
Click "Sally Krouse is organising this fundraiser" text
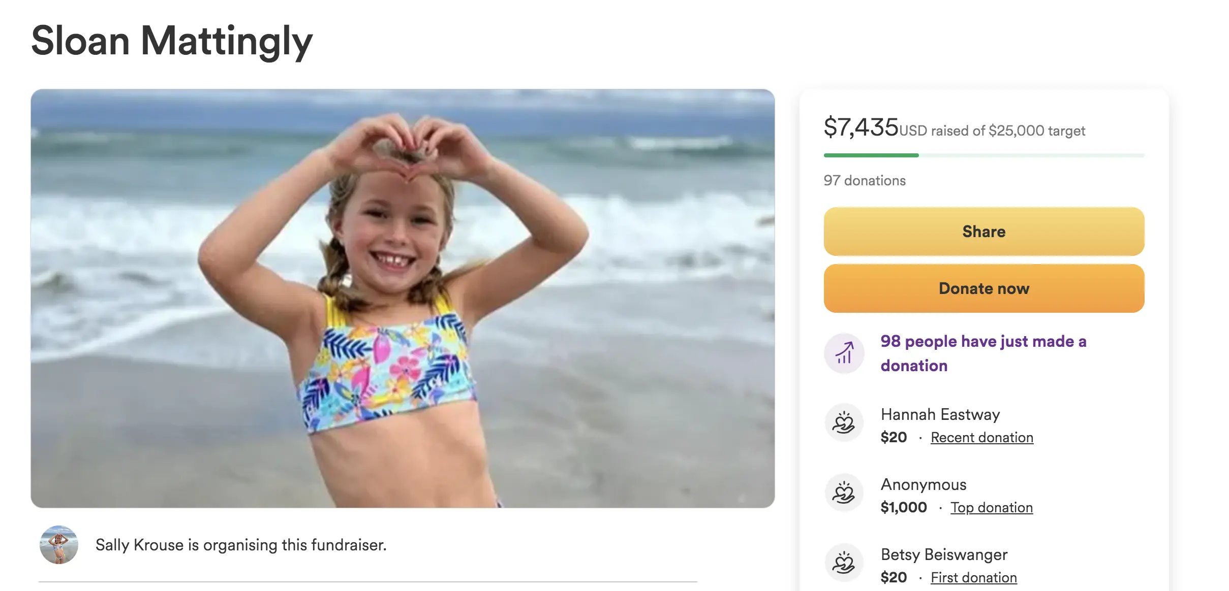pyautogui.click(x=241, y=545)
